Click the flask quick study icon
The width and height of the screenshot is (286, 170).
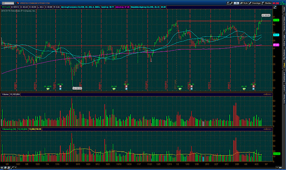click(x=228, y=3)
